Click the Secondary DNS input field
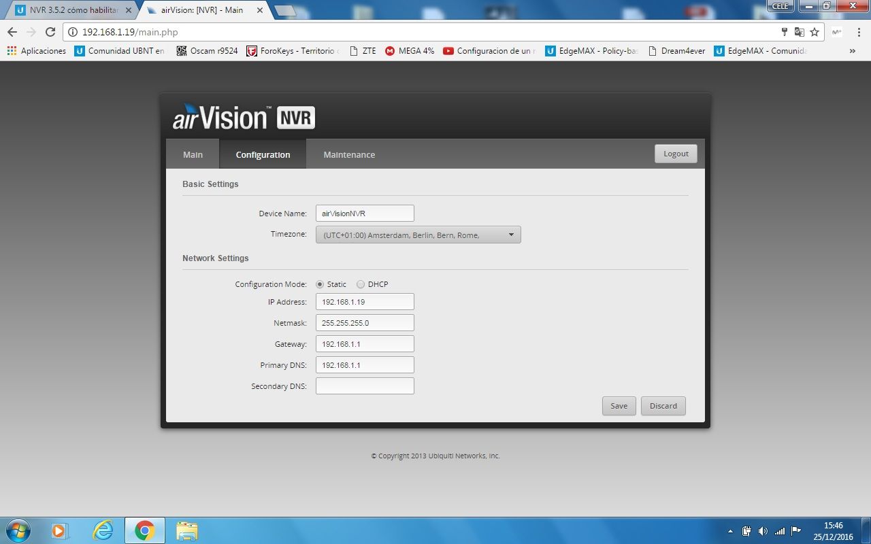 (x=365, y=386)
